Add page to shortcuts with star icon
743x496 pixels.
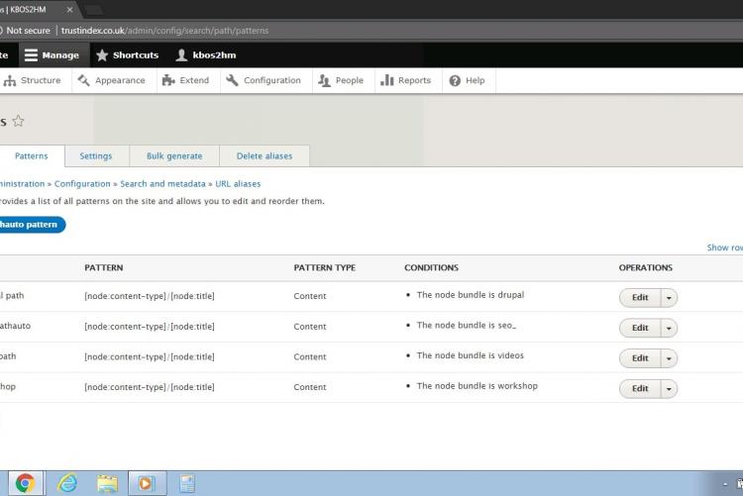(18, 121)
